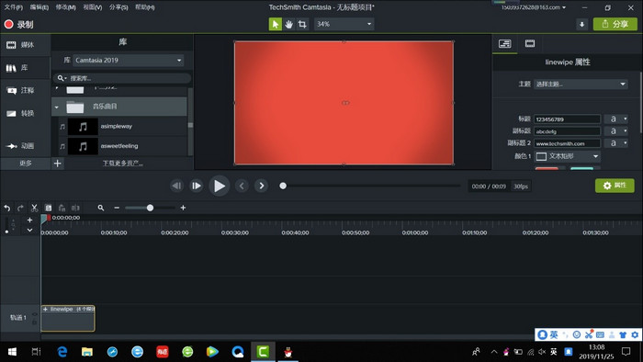643x362 pixels.
Task: Open the 颜色 1 文本矩形 dropdown
Action: (x=568, y=156)
